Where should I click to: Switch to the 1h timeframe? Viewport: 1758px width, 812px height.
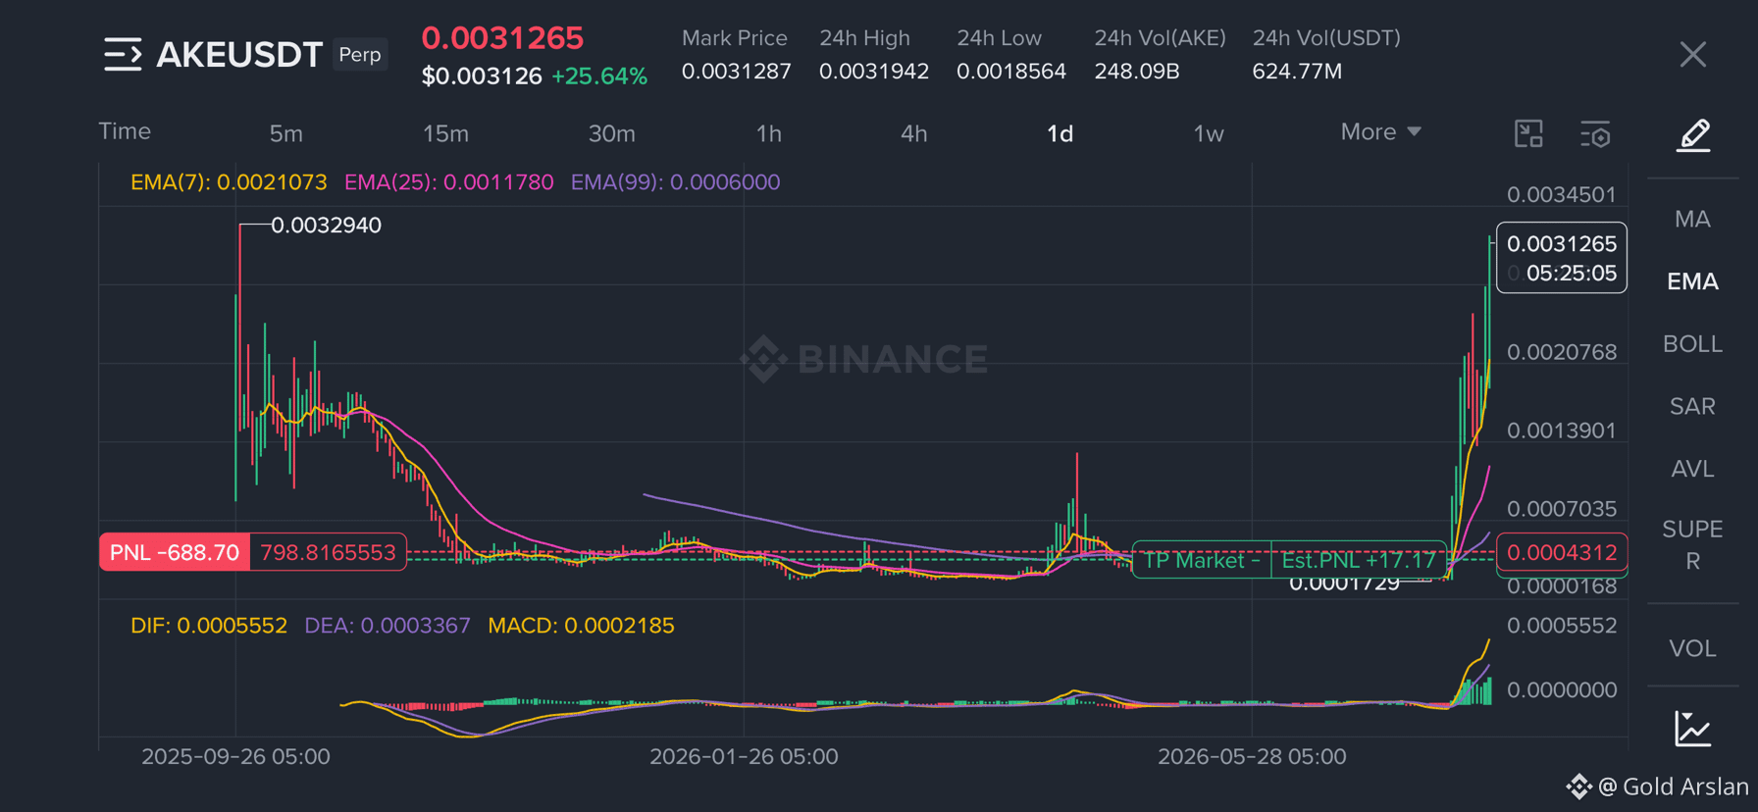(769, 133)
